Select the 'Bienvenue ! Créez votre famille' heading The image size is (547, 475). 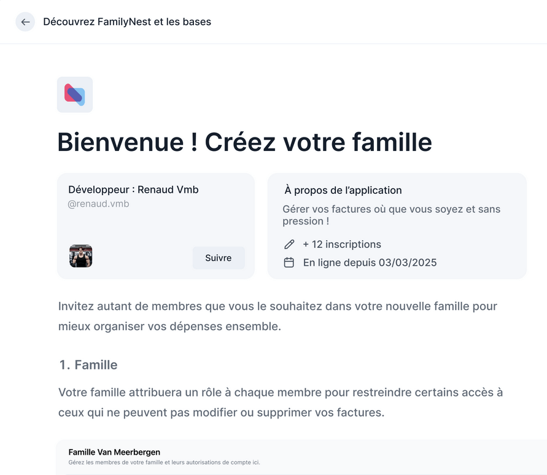point(244,142)
